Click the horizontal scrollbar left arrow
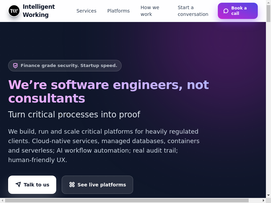 2,201
